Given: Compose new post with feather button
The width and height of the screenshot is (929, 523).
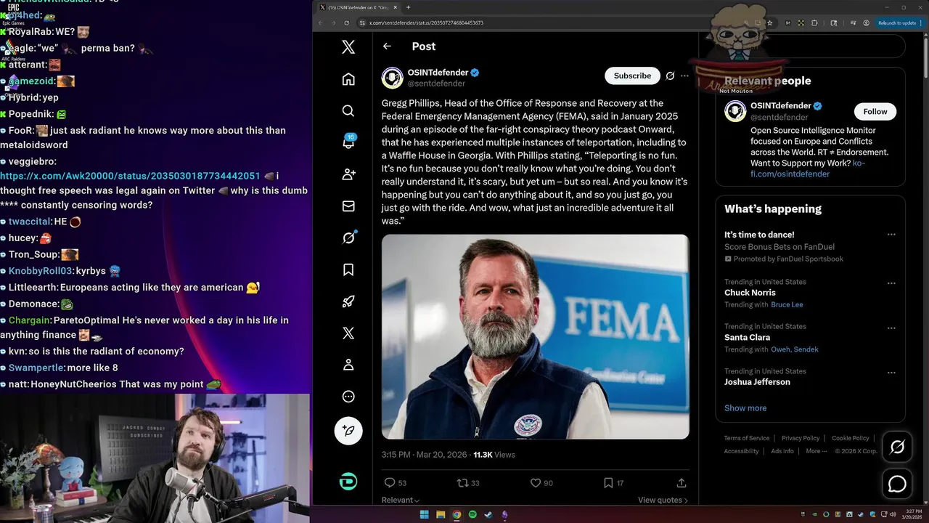Looking at the screenshot, I should tap(348, 431).
